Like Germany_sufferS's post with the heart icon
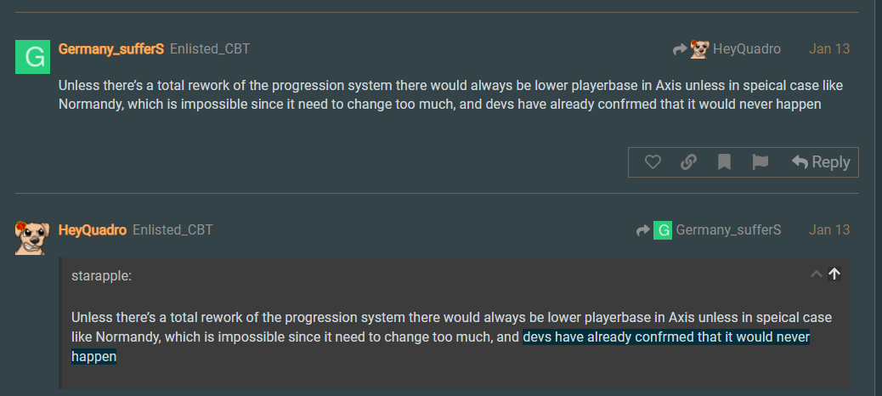The height and width of the screenshot is (396, 882). (x=653, y=162)
